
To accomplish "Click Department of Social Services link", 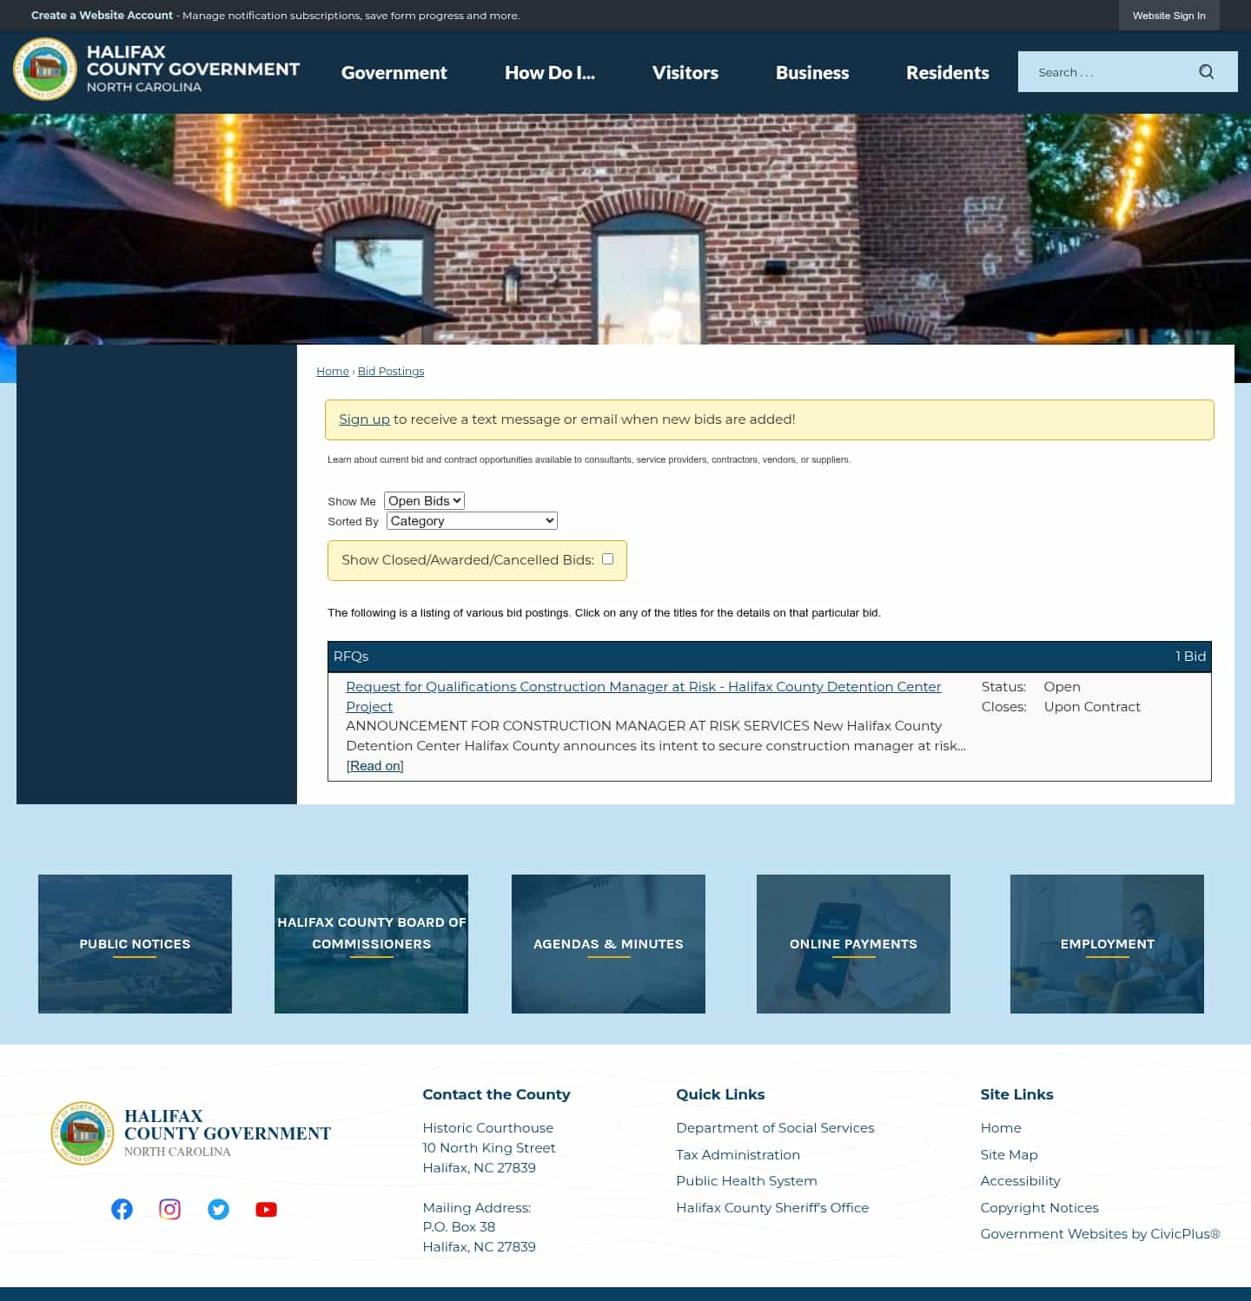I will pyautogui.click(x=775, y=1127).
